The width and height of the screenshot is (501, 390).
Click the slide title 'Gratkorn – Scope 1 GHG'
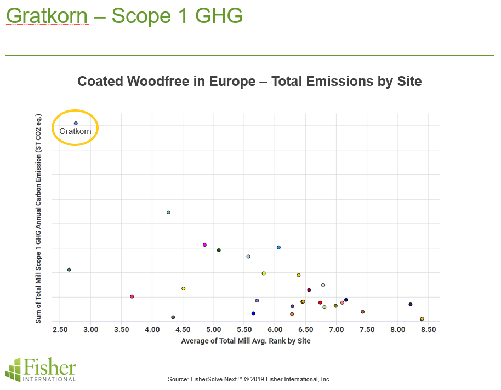pyautogui.click(x=124, y=15)
